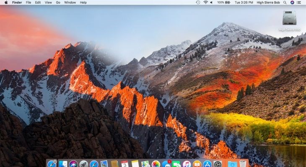
Task: Click the Tue 3:26 PM clock
Action: (244, 3)
